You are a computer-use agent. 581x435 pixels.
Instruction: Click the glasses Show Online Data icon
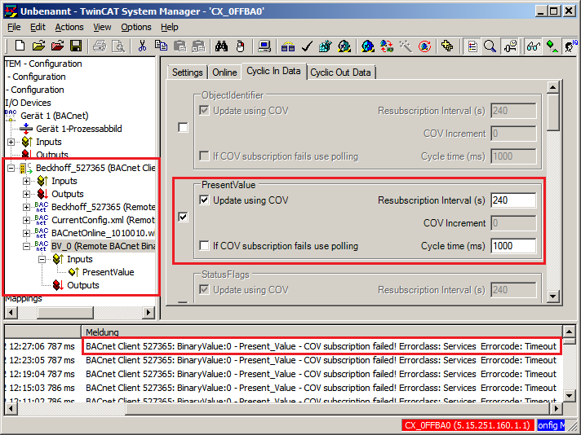tap(534, 46)
